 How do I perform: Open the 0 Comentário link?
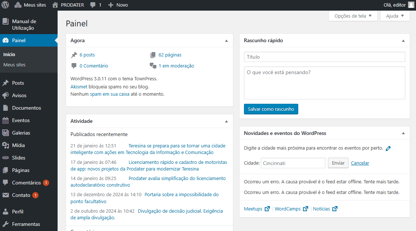coord(94,66)
